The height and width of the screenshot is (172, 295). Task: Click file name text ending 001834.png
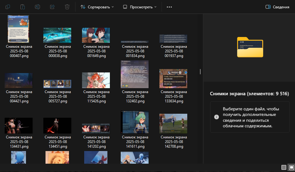click(135, 51)
